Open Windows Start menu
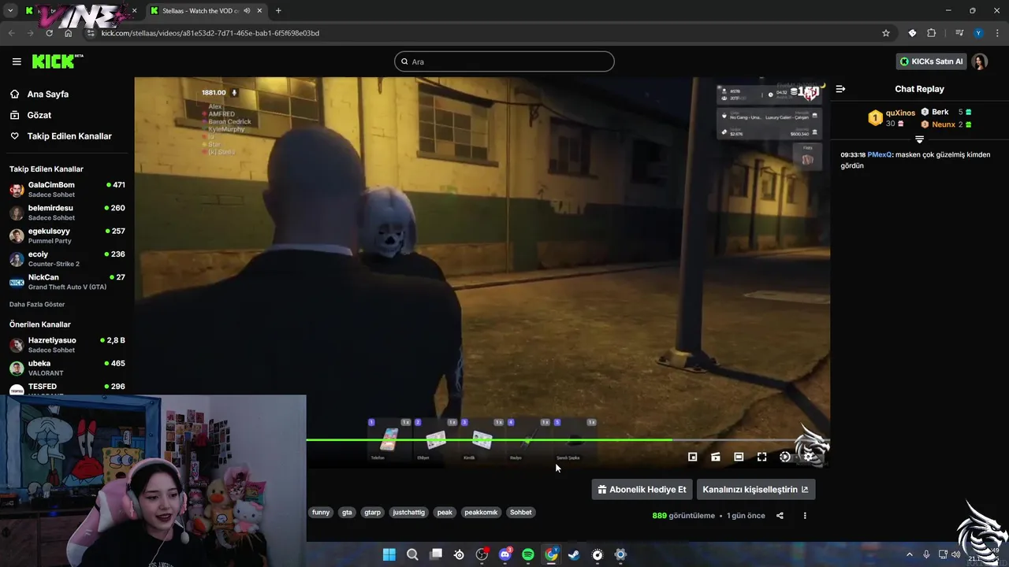1009x567 pixels. point(389,554)
